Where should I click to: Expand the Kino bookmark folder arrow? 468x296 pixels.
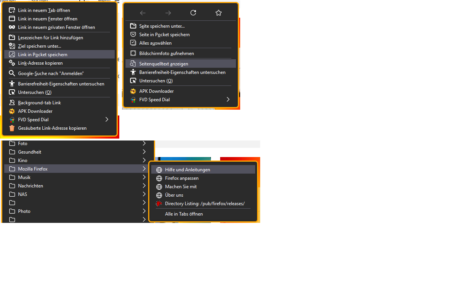(x=144, y=160)
